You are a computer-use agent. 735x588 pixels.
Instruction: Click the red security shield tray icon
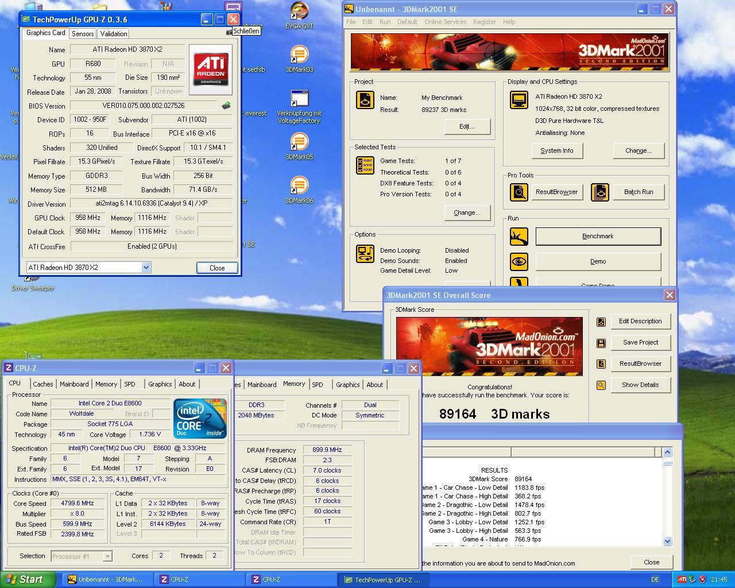pos(702,579)
